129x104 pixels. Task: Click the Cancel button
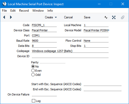(x=68, y=17)
